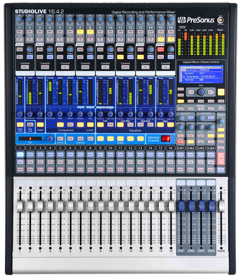Click the trim knob above channel 9
The width and height of the screenshot is (241, 277).
(x=100, y=20)
